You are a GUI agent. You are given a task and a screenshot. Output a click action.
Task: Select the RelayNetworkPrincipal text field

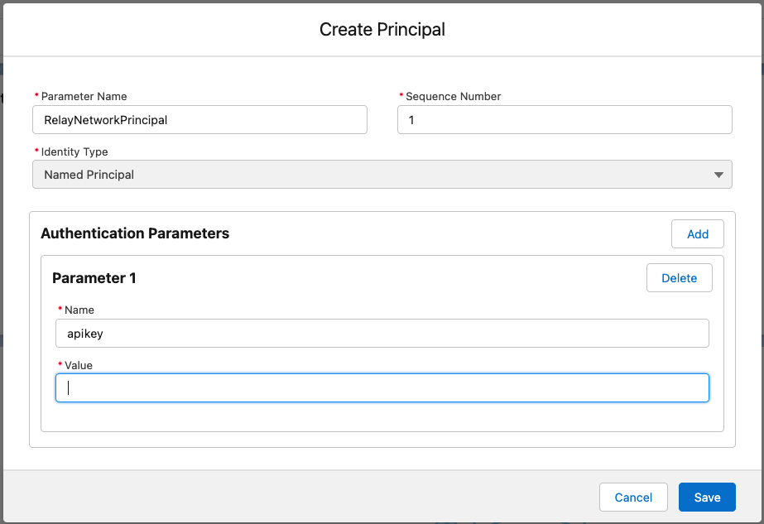click(199, 119)
